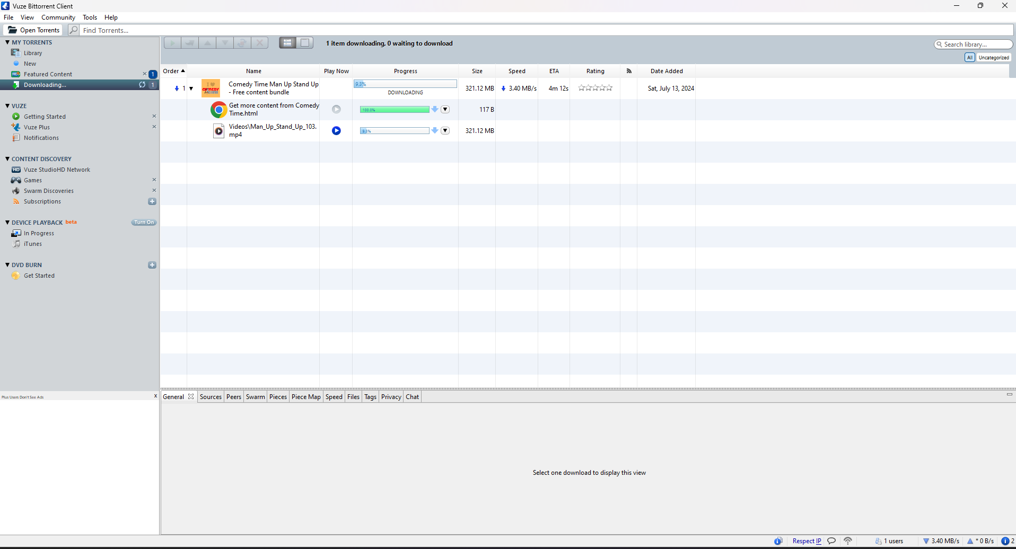This screenshot has width=1016, height=549.
Task: Collapse the MY TORRENTS section
Action: pos(7,42)
